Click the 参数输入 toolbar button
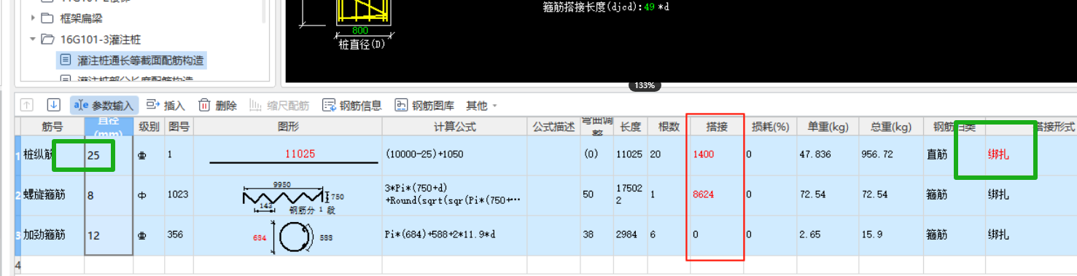 click(104, 106)
